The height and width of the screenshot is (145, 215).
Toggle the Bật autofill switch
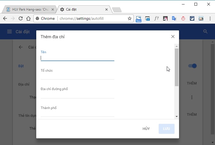click(x=192, y=66)
